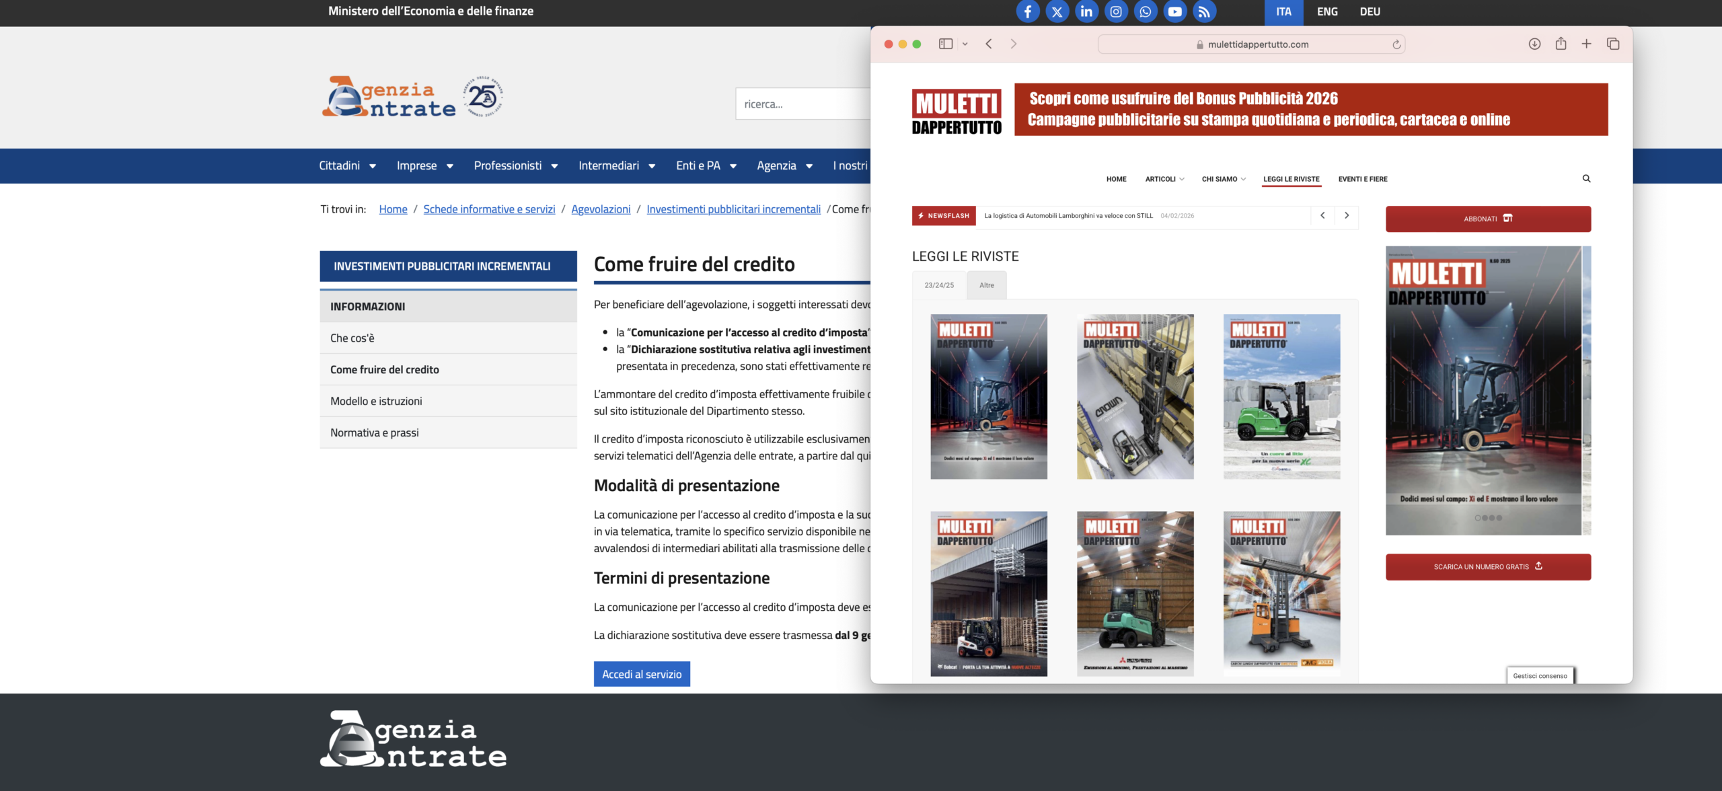The height and width of the screenshot is (791, 1722).
Task: Switch site language to ENG
Action: coord(1326,11)
